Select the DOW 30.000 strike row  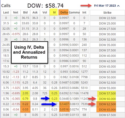(x=107, y=34)
